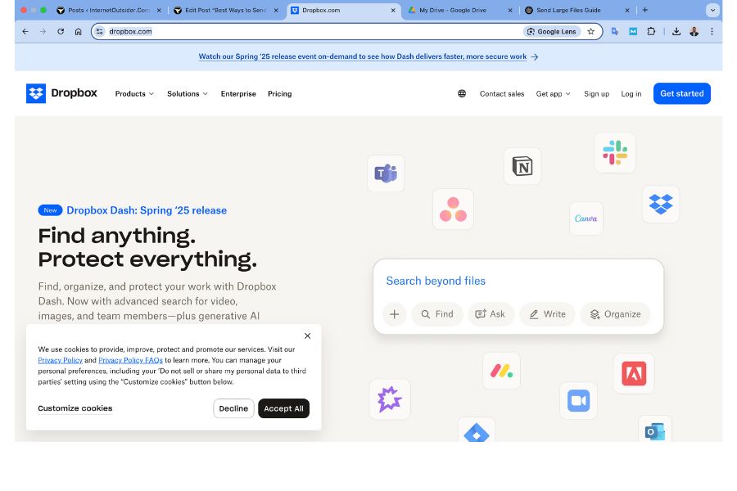Click the Adobe app icon
Image resolution: width=737 pixels, height=491 pixels.
(634, 373)
